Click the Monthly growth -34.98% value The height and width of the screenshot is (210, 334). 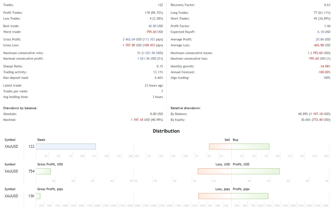click(x=323, y=66)
